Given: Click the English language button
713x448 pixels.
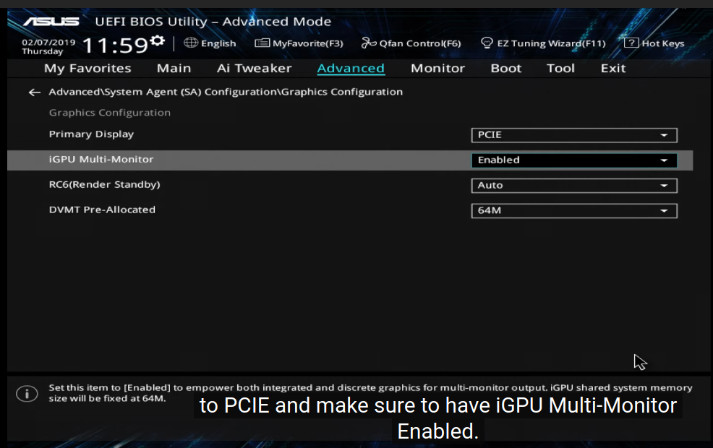Looking at the screenshot, I should coord(218,43).
